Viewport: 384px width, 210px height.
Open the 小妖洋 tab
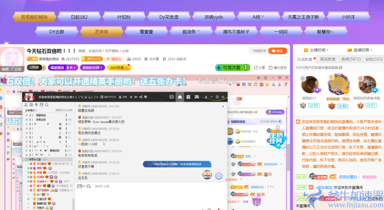(x=348, y=17)
